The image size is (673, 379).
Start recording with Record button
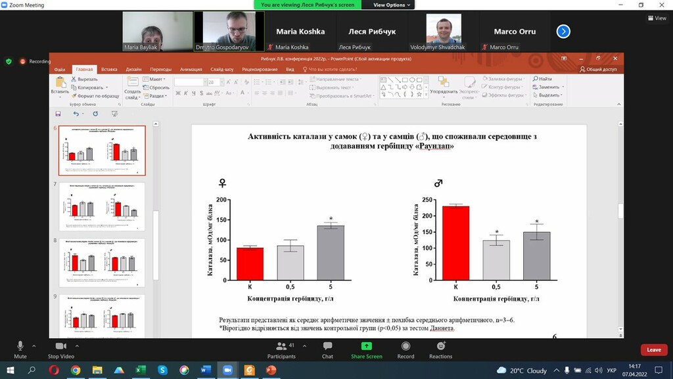(x=406, y=349)
